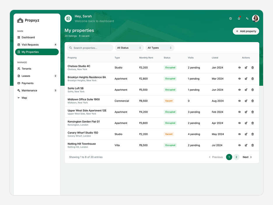Open the All Status dropdown
The width and height of the screenshot is (273, 205).
pyautogui.click(x=129, y=48)
